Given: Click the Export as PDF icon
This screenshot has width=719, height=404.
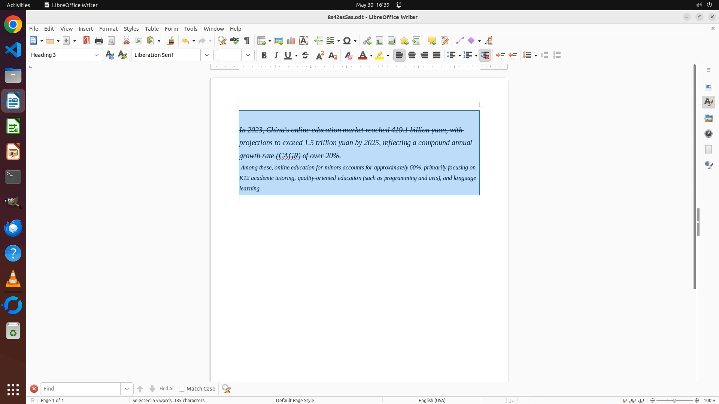Looking at the screenshot, I should pos(87,41).
